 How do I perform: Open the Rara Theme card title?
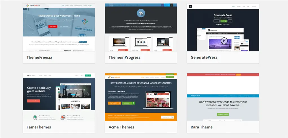(x=201, y=127)
